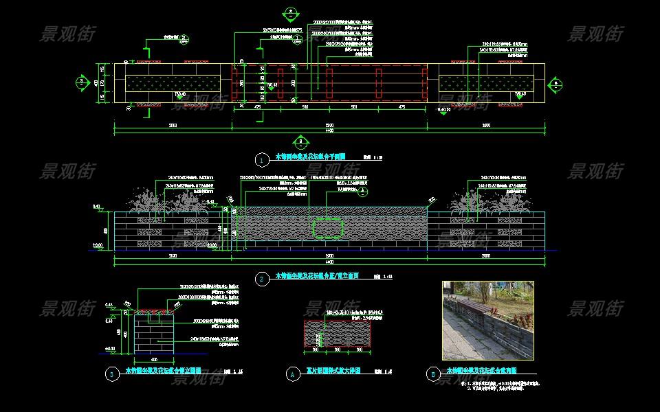The image size is (660, 412).
Task: Click the tile pattern detail title text
Action: coord(333,371)
